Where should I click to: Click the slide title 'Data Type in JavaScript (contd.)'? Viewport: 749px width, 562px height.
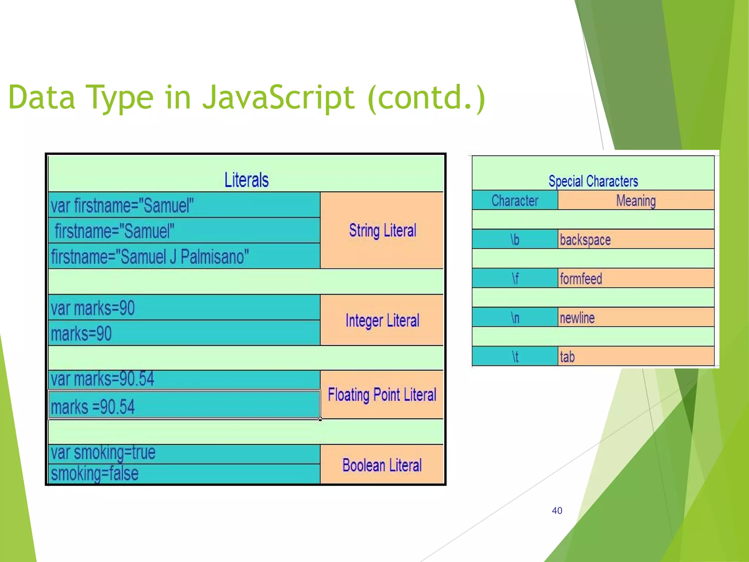pos(247,98)
